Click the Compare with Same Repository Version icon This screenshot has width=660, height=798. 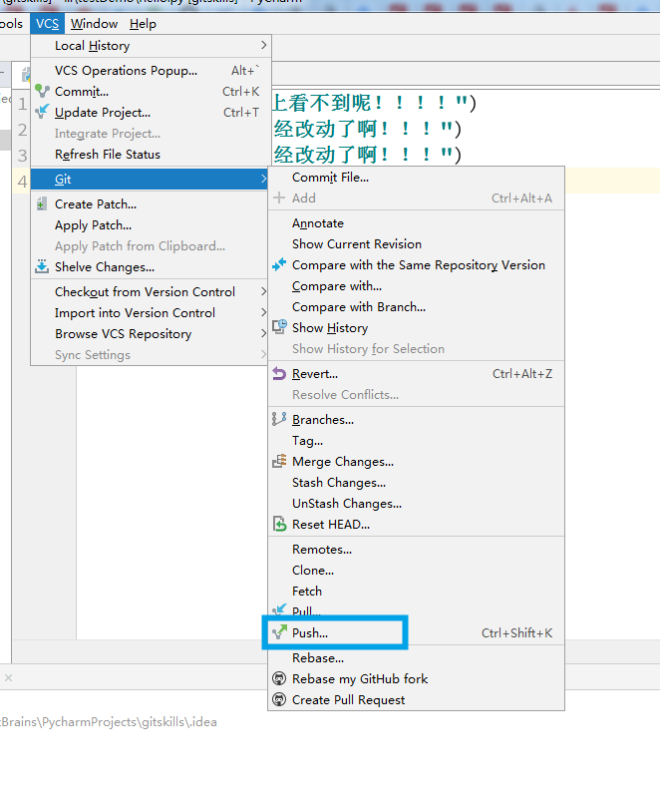[279, 264]
